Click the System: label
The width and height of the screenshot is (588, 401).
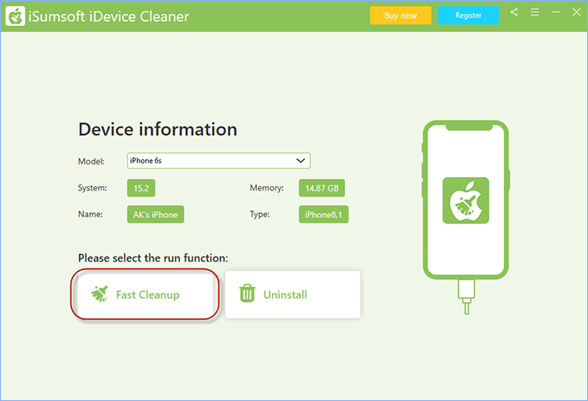pyautogui.click(x=92, y=188)
